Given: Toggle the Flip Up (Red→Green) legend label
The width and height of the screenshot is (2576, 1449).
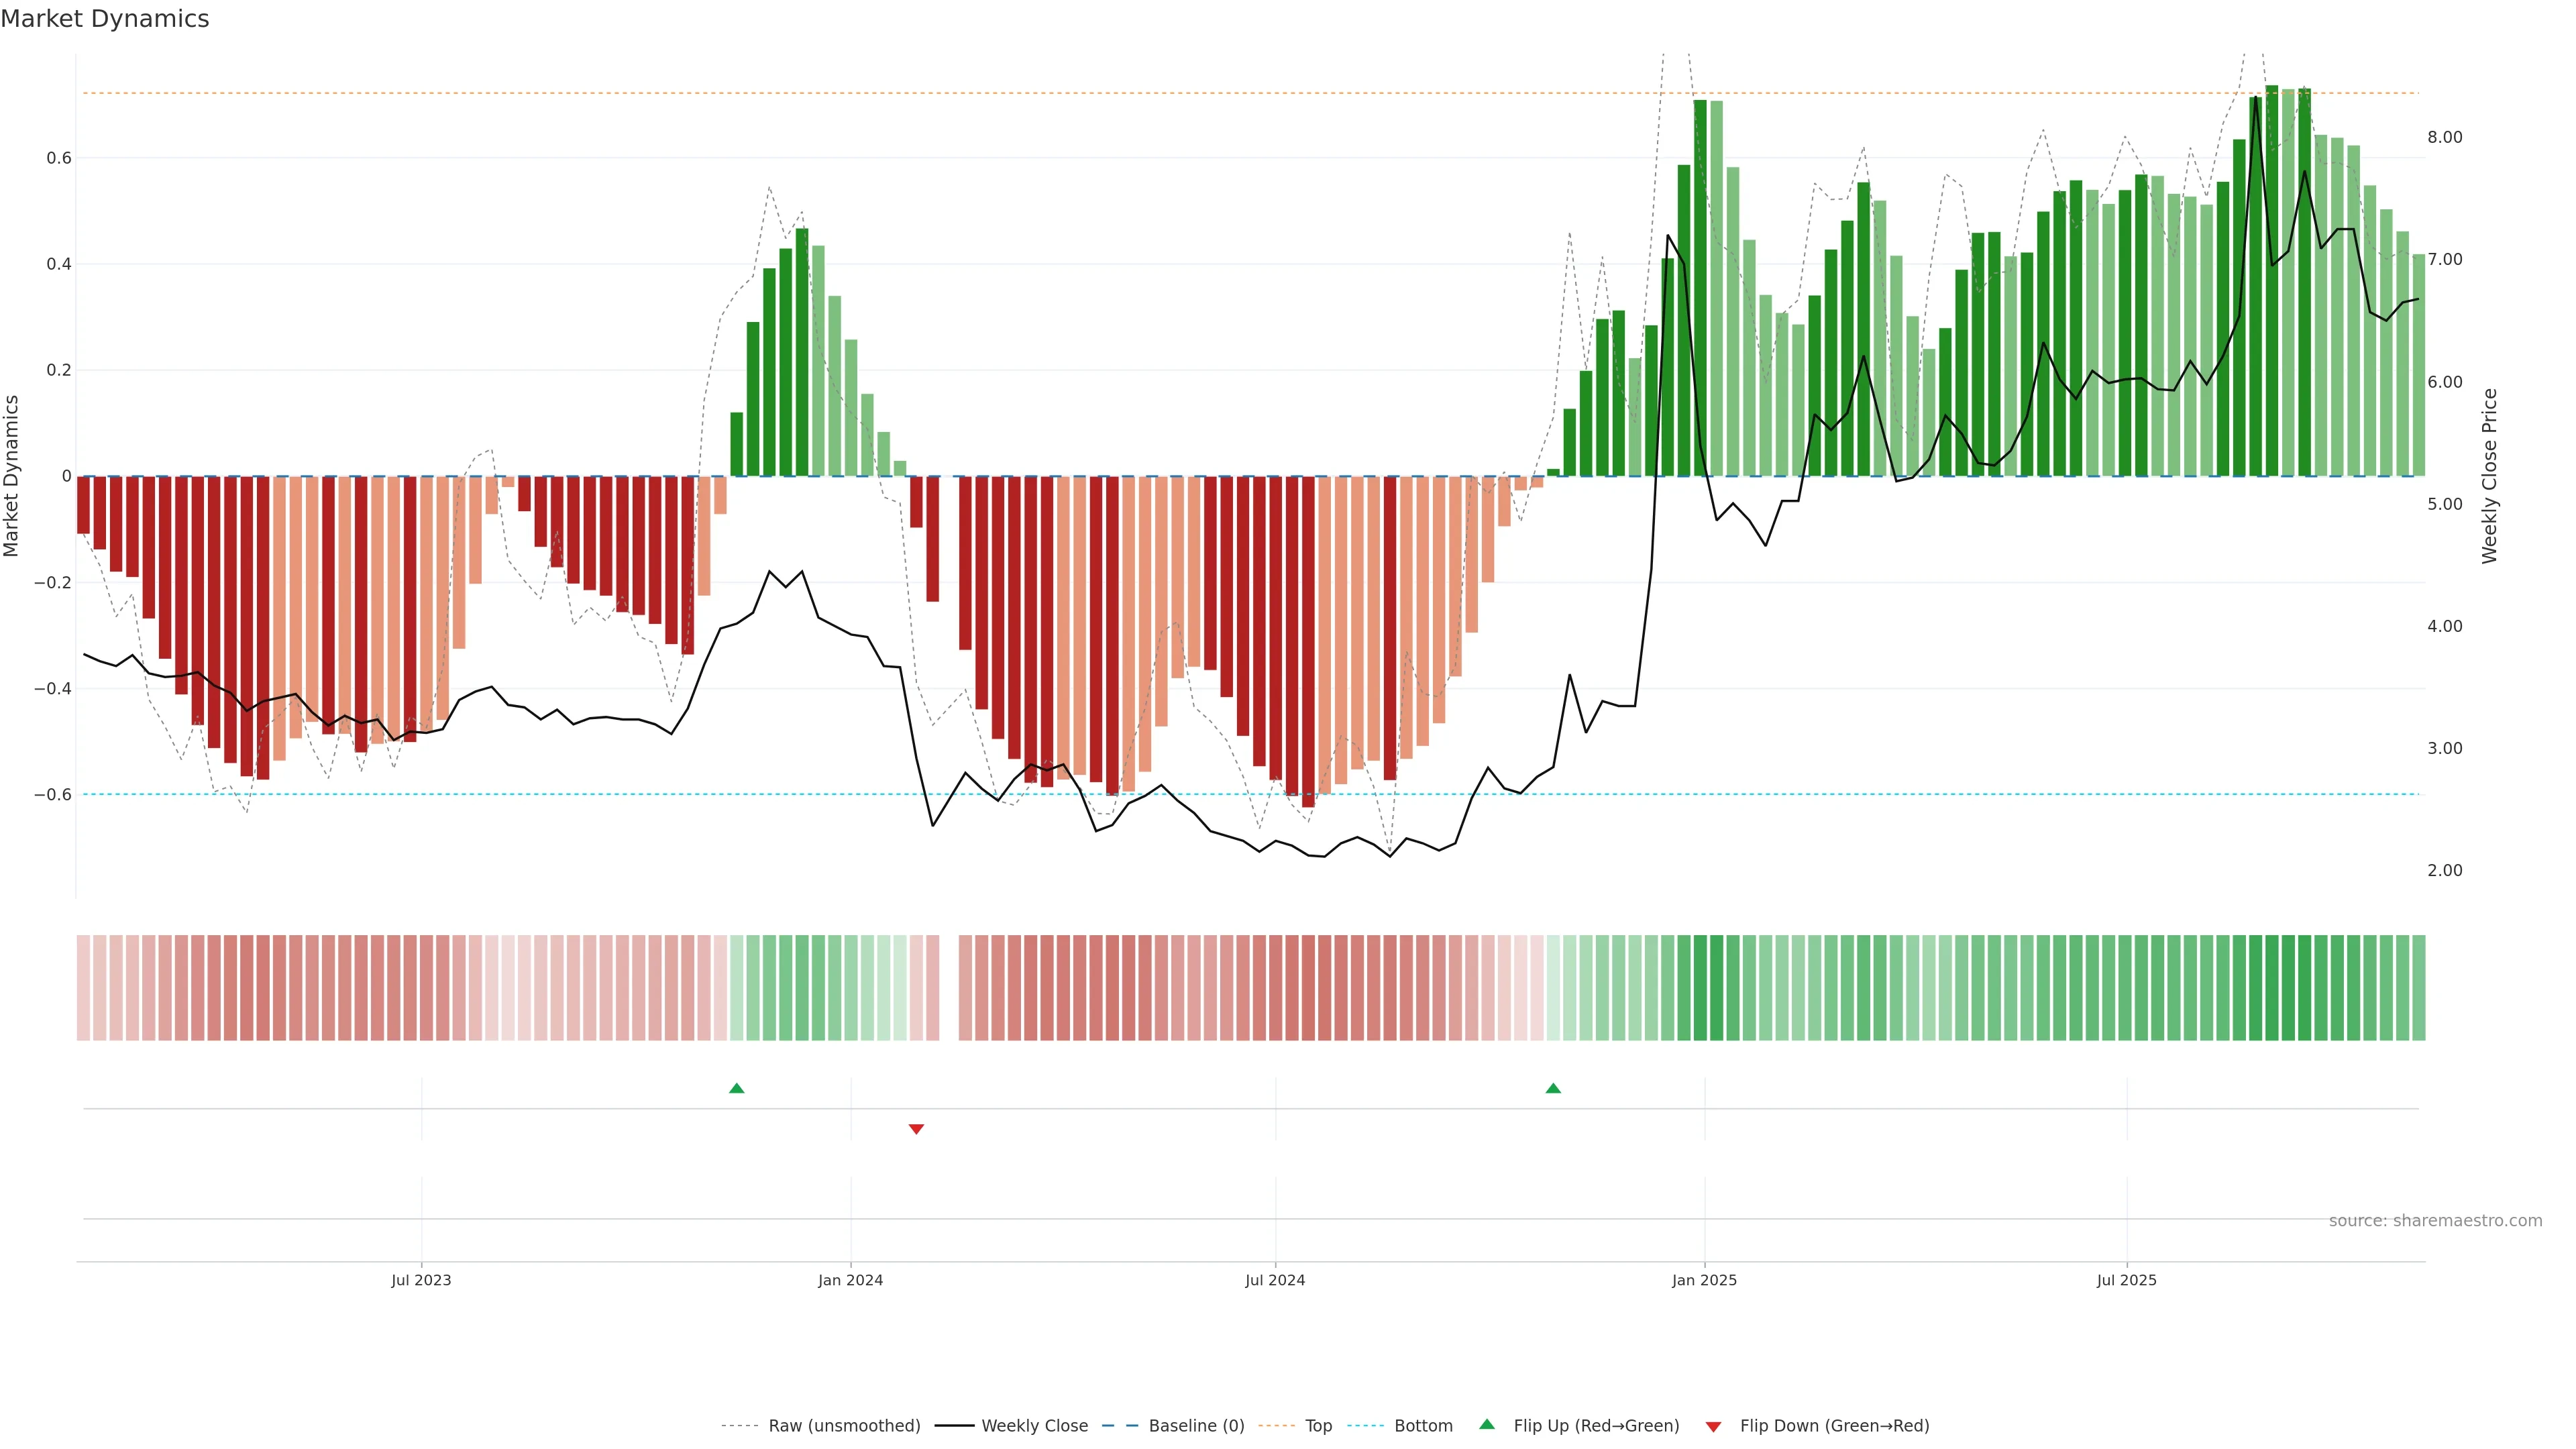Looking at the screenshot, I should pyautogui.click(x=1596, y=1426).
